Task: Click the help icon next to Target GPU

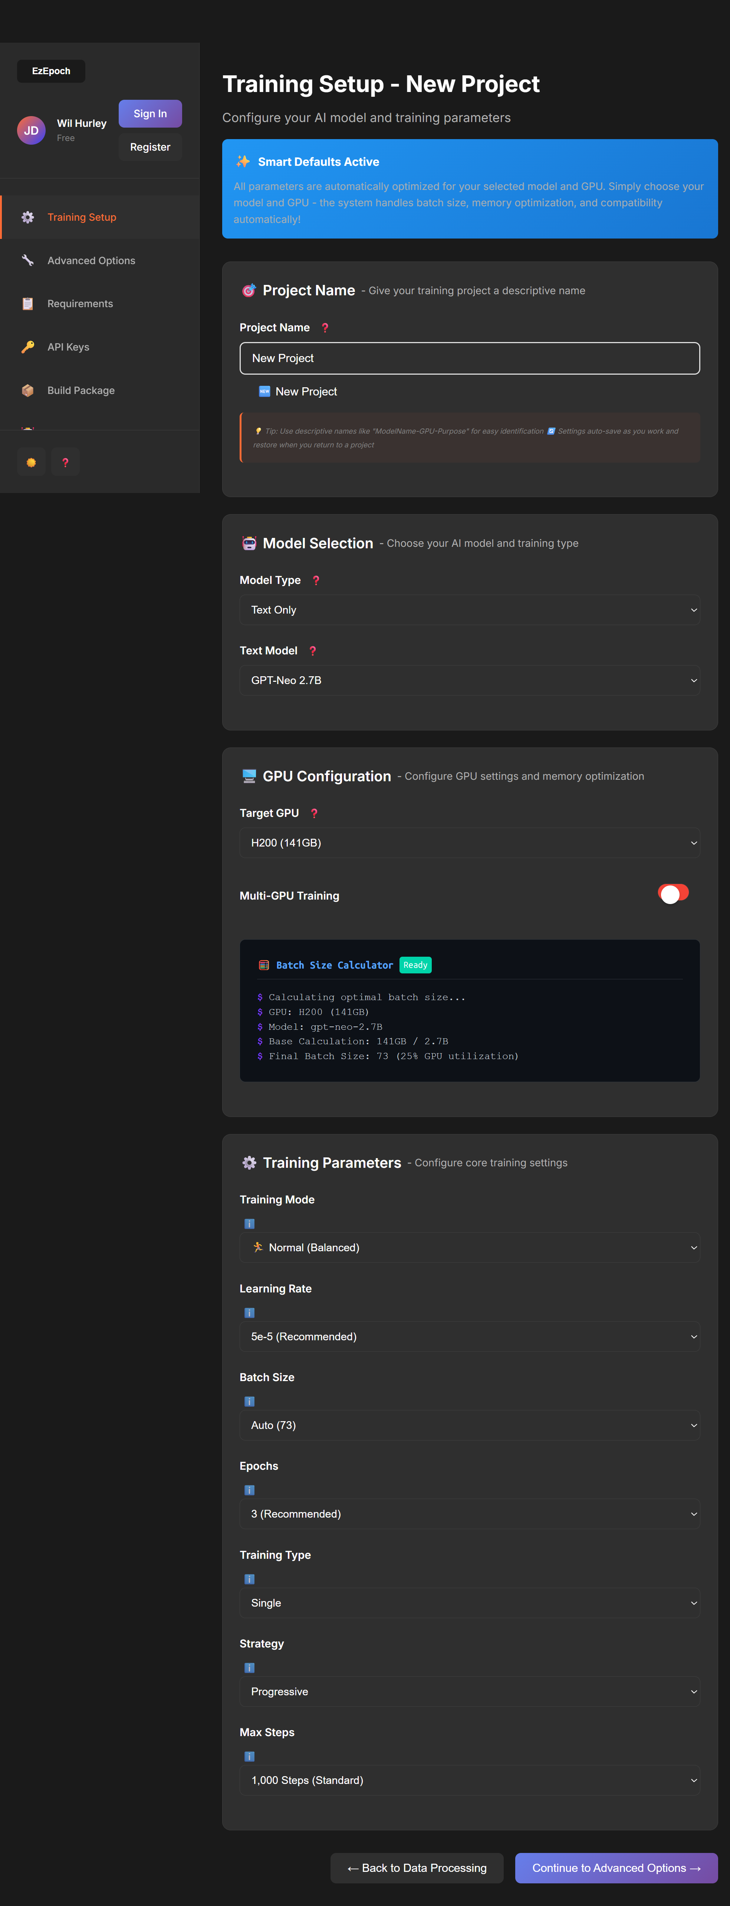Action: click(314, 813)
